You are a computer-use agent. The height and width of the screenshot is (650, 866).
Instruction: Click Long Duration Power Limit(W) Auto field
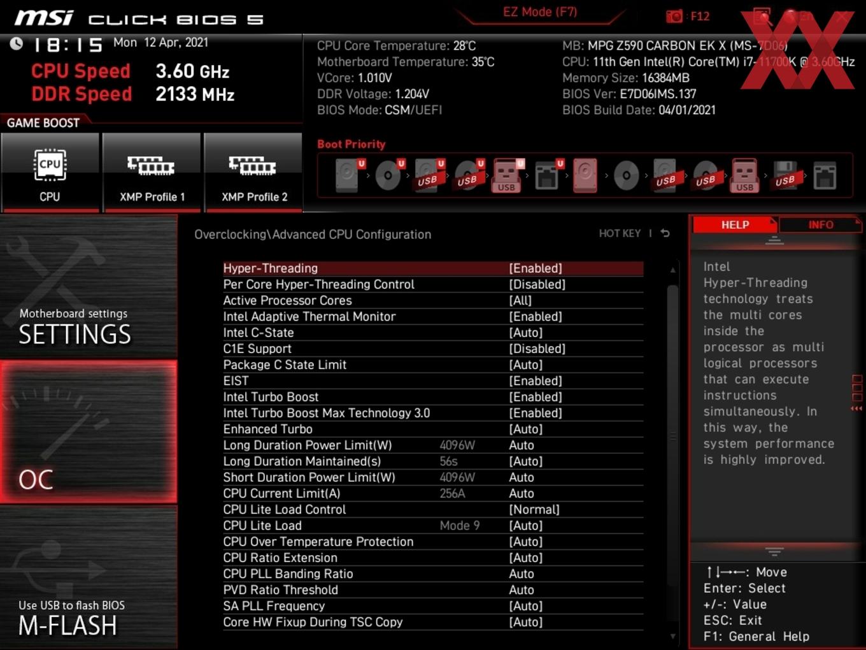pyautogui.click(x=522, y=445)
